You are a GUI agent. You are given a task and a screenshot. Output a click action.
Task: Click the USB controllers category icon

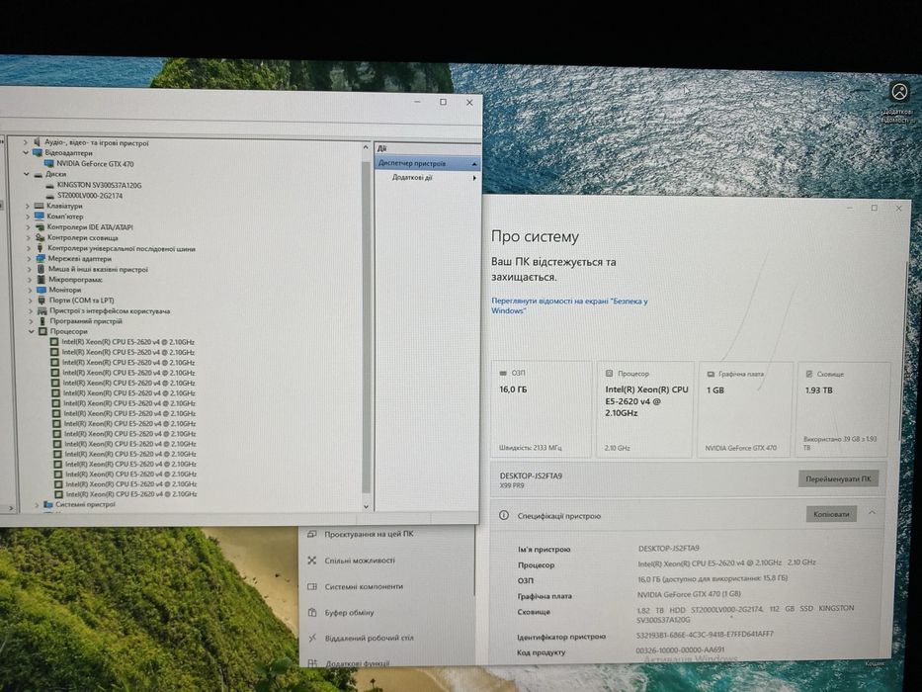tap(40, 248)
